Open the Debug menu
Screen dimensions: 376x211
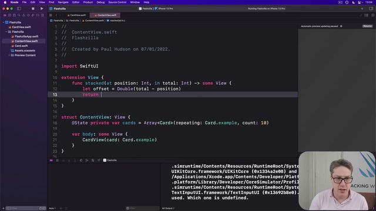(x=100, y=2)
